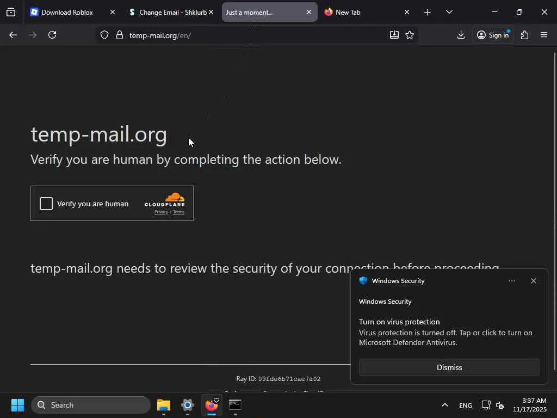The width and height of the screenshot is (557, 418).
Task: Open the clock and date panel
Action: 529,405
